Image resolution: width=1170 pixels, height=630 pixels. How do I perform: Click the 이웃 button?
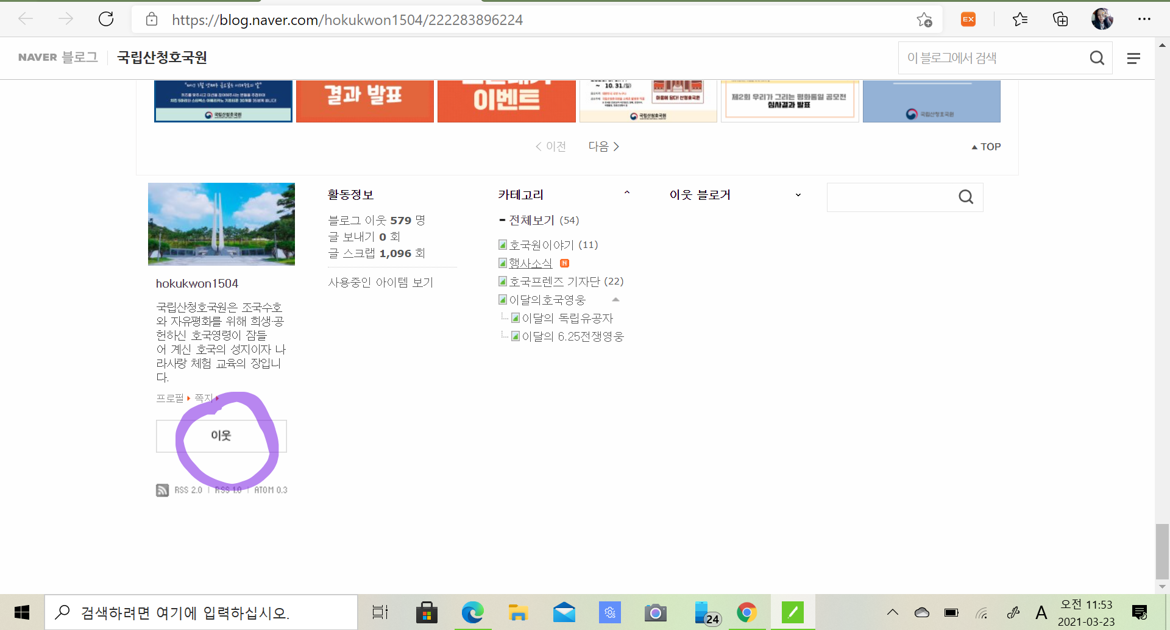point(221,436)
